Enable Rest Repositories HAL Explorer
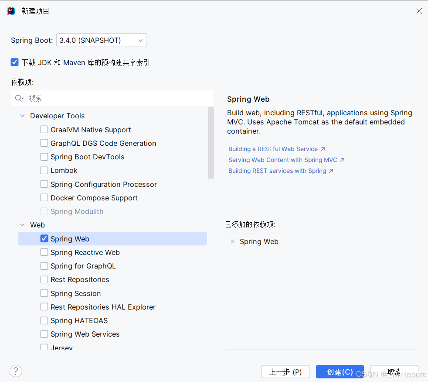This screenshot has height=382, width=428. pos(44,307)
